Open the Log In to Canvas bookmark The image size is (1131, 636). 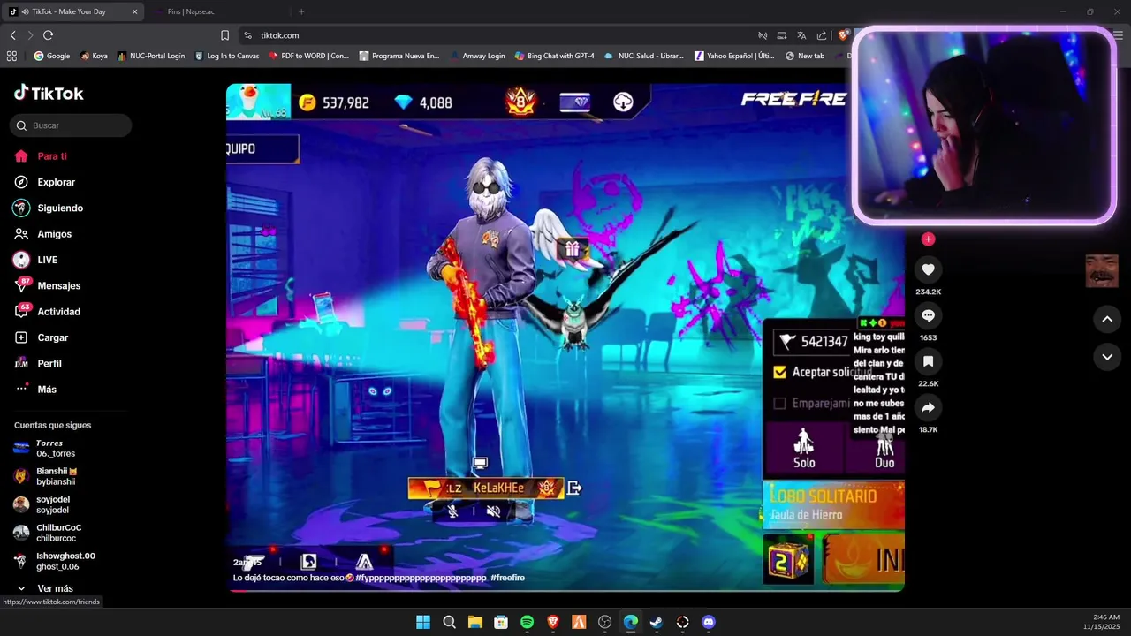click(226, 56)
